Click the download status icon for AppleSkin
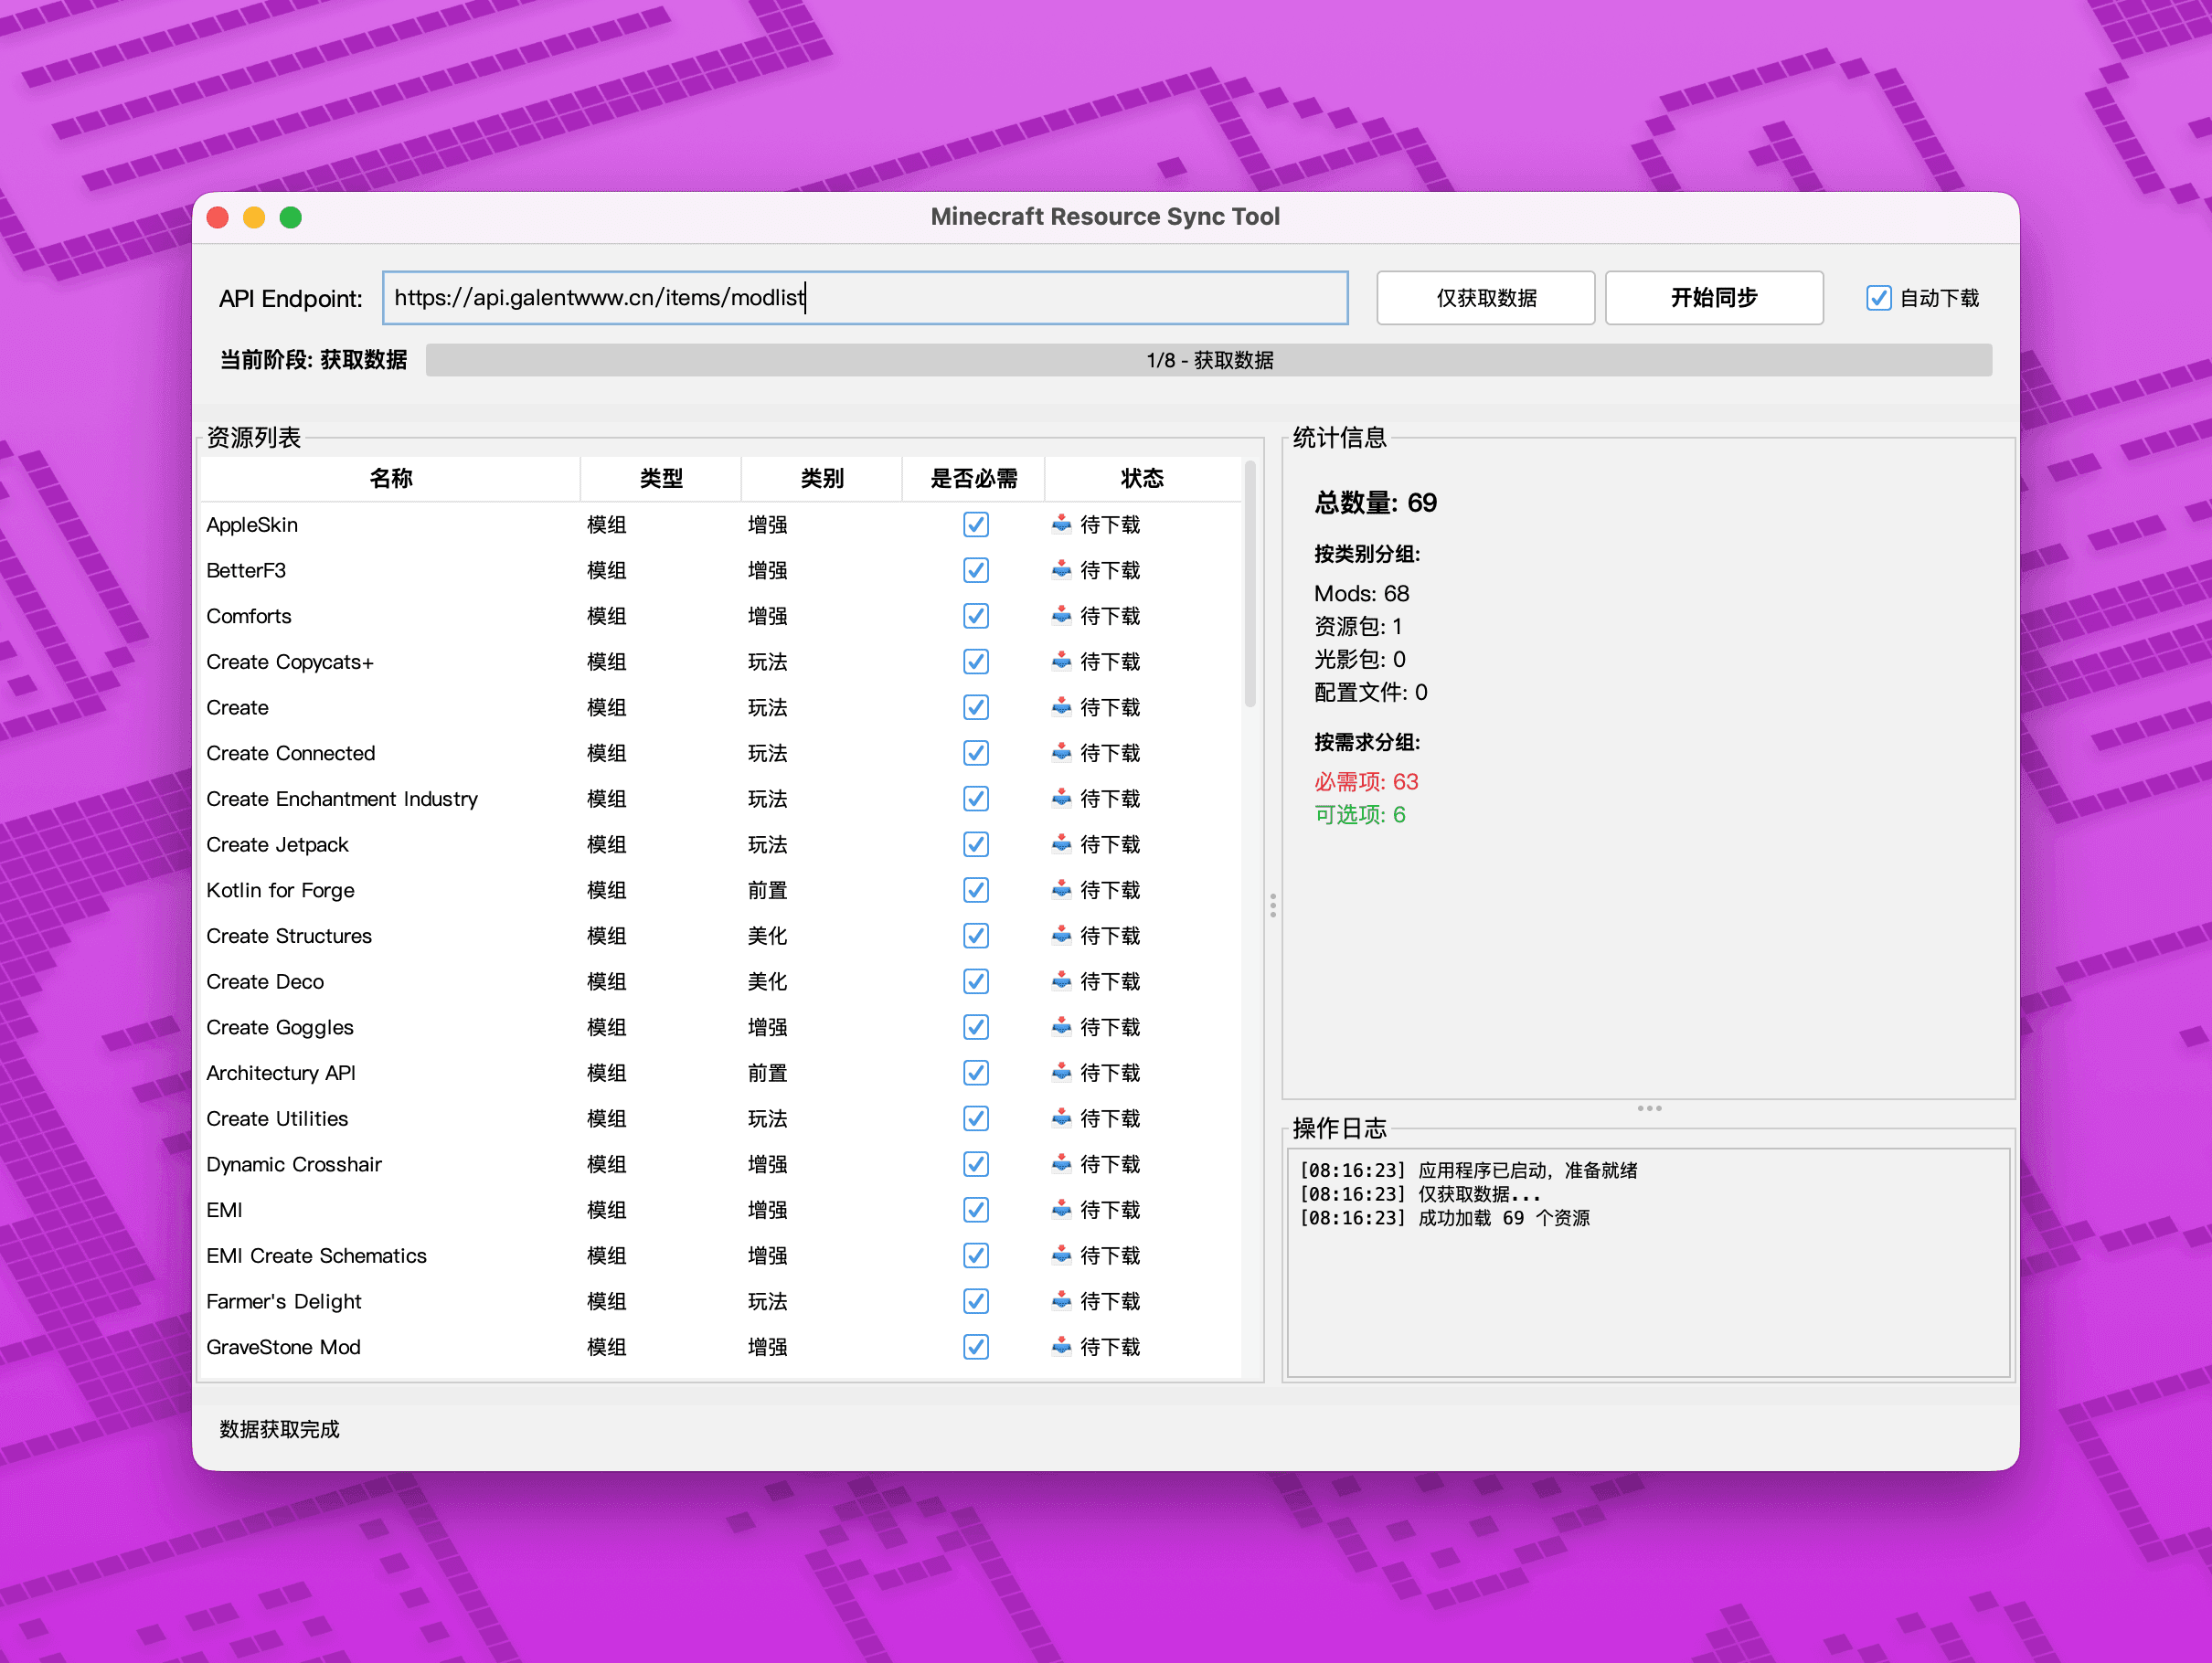Viewport: 2212px width, 1663px height. [1062, 524]
